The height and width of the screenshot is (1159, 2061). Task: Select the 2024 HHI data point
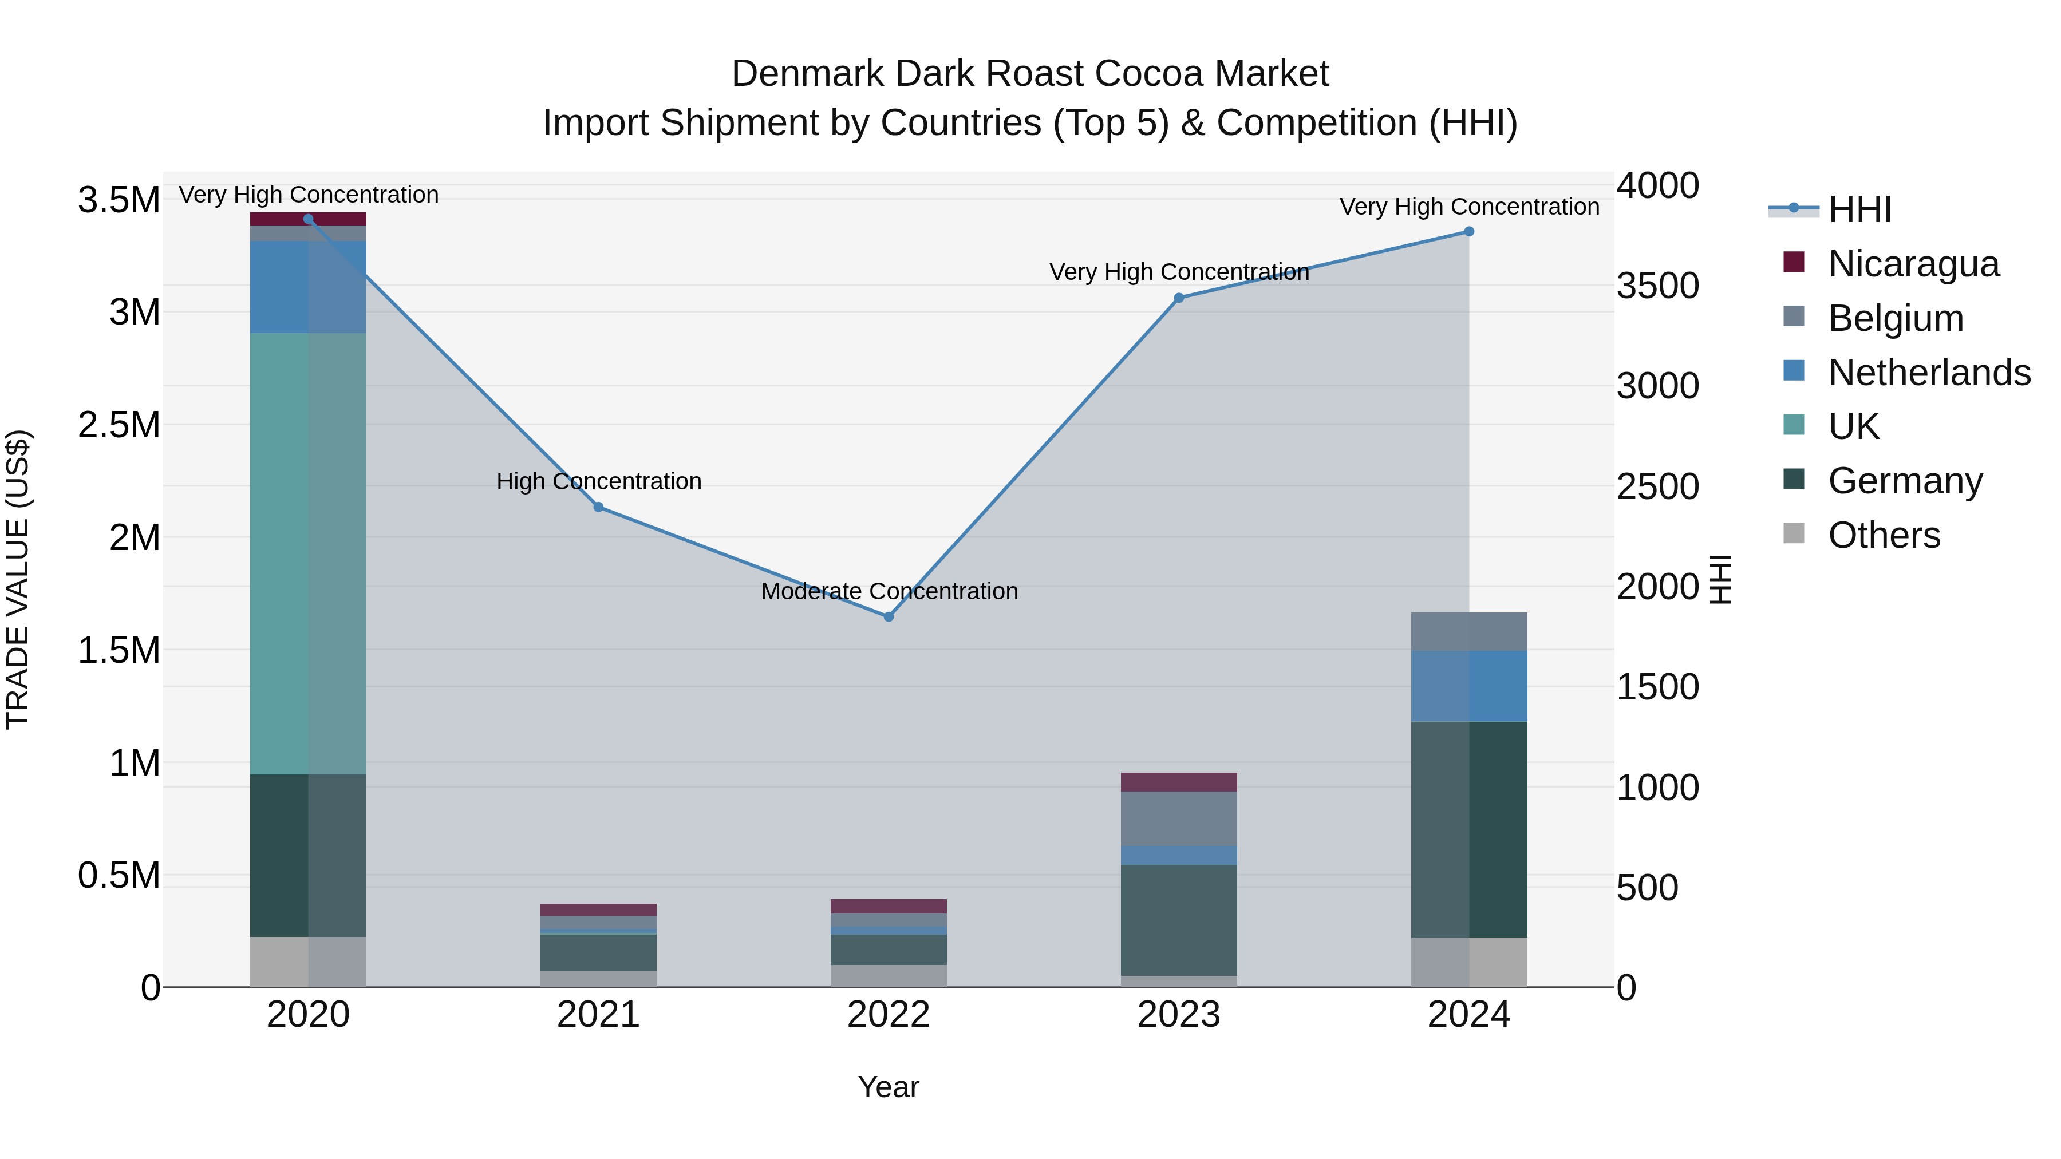(1469, 232)
